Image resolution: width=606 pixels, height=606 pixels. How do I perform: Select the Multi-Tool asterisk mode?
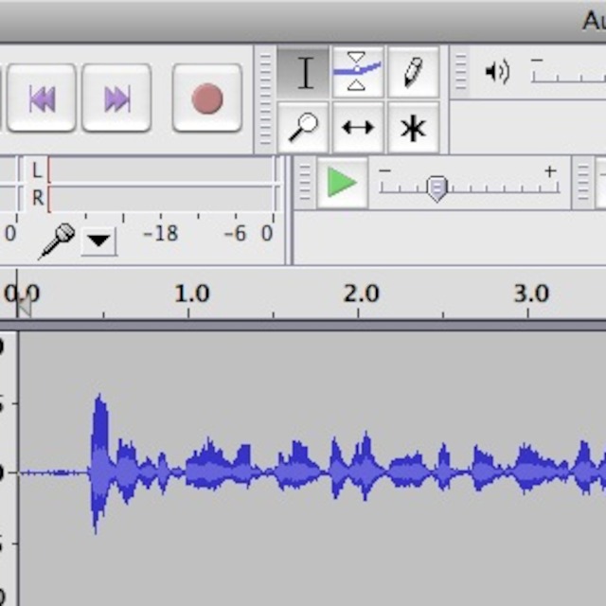[413, 128]
